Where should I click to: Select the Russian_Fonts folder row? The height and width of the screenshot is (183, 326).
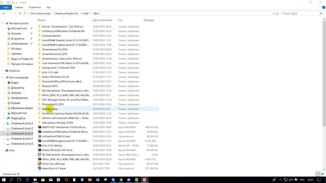point(98,109)
